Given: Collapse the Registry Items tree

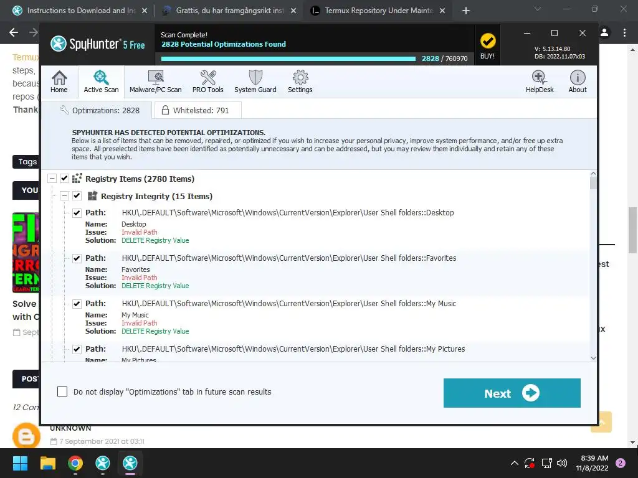Looking at the screenshot, I should [x=52, y=179].
